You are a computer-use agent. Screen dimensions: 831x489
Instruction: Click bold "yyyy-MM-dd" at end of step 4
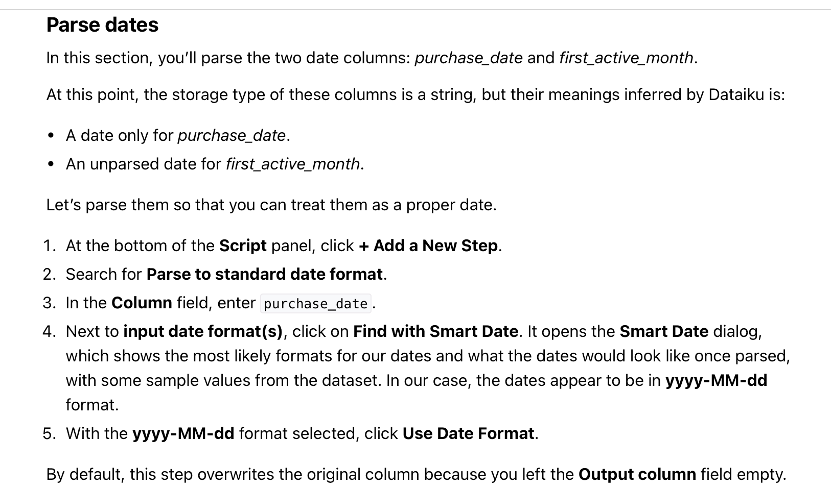(x=716, y=380)
